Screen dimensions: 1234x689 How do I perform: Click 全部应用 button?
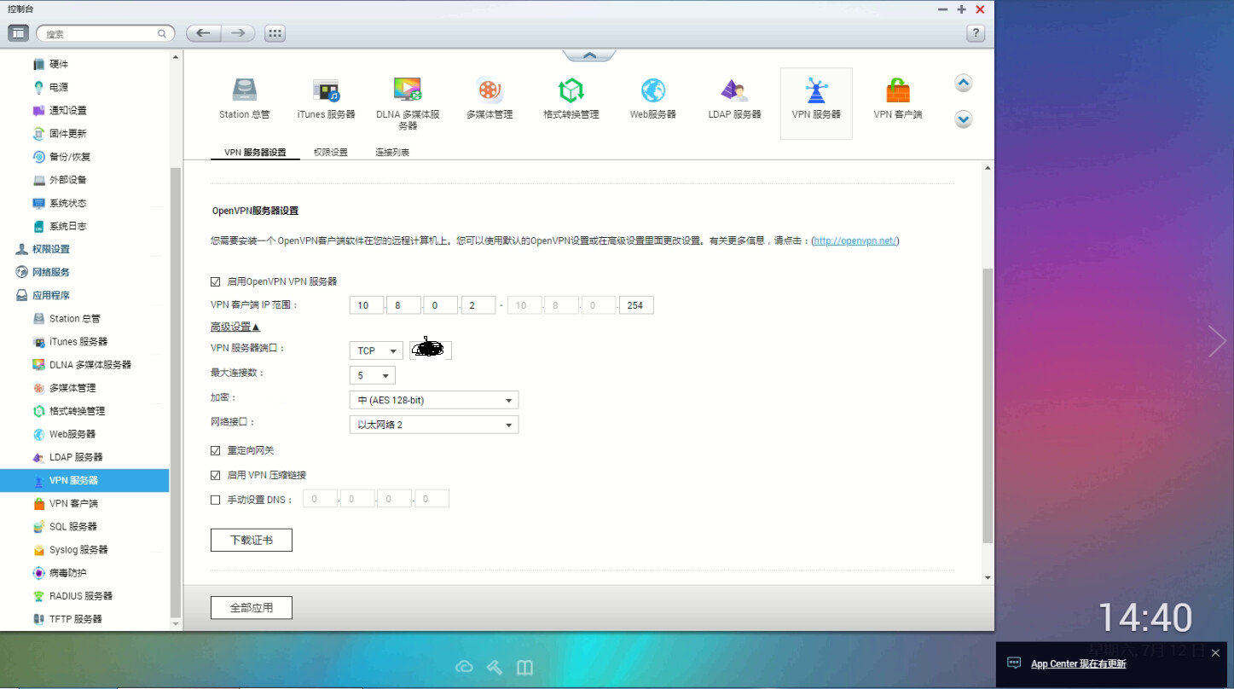(252, 608)
